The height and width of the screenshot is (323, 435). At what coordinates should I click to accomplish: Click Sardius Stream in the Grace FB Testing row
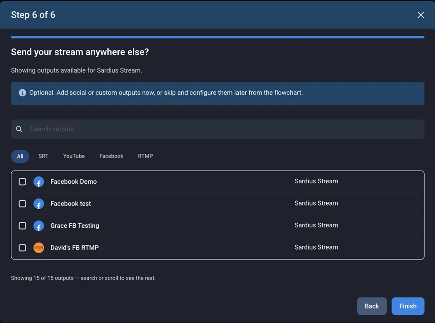[316, 225]
